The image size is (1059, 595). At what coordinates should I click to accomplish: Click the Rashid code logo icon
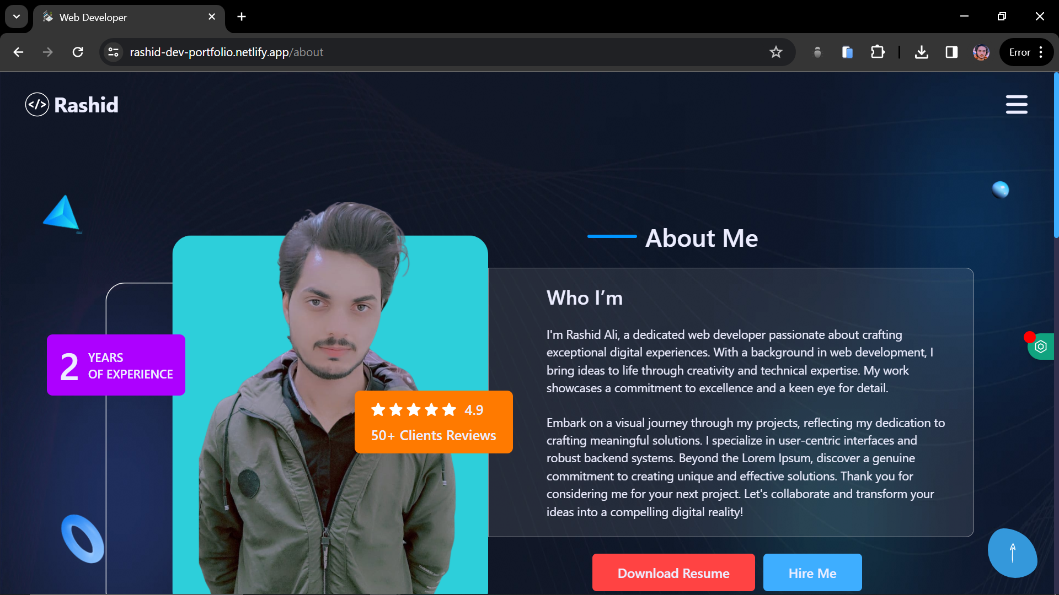click(37, 105)
